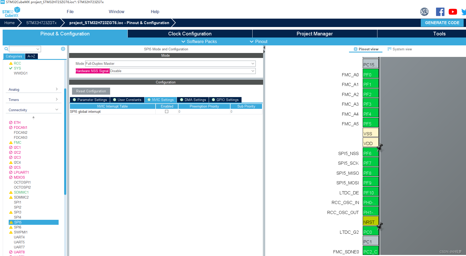The height and width of the screenshot is (256, 466).
Task: Switch to Clock Configuration tab
Action: (190, 34)
